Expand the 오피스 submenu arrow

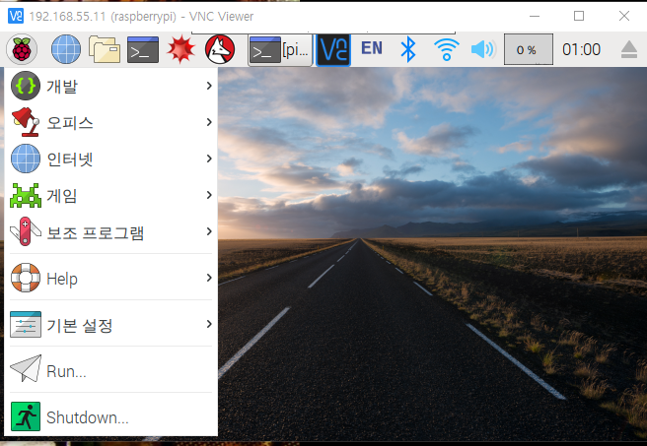point(209,122)
